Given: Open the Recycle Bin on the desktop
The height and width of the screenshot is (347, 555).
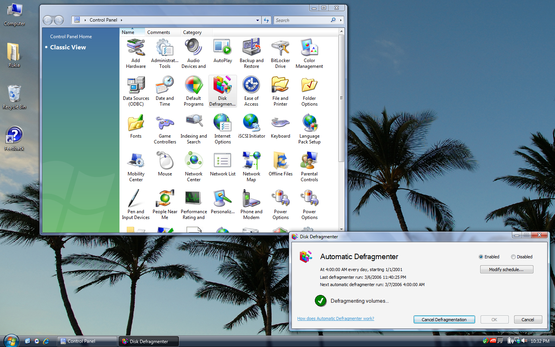Looking at the screenshot, I should point(14,97).
